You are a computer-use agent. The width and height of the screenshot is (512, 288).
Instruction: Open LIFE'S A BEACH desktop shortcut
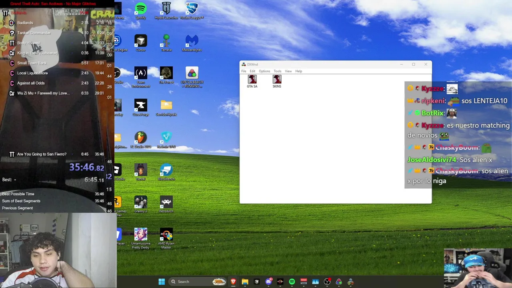pos(192,77)
